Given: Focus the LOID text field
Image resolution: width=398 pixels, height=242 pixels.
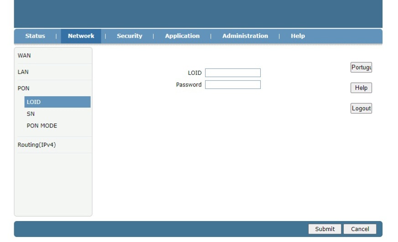Looking at the screenshot, I should pyautogui.click(x=233, y=73).
